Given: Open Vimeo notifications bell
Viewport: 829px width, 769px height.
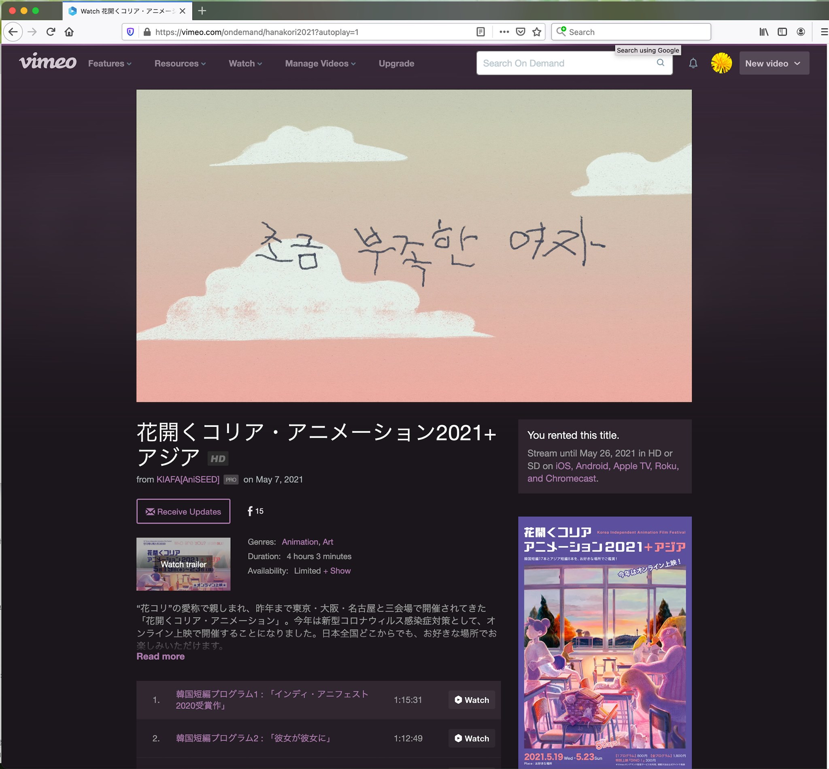Looking at the screenshot, I should (x=693, y=63).
